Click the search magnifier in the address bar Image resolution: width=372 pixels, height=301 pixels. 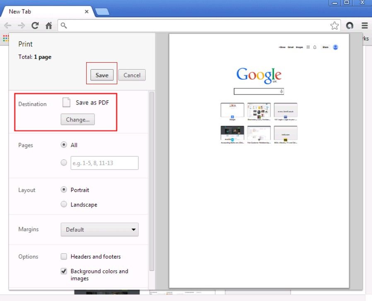[x=63, y=25]
